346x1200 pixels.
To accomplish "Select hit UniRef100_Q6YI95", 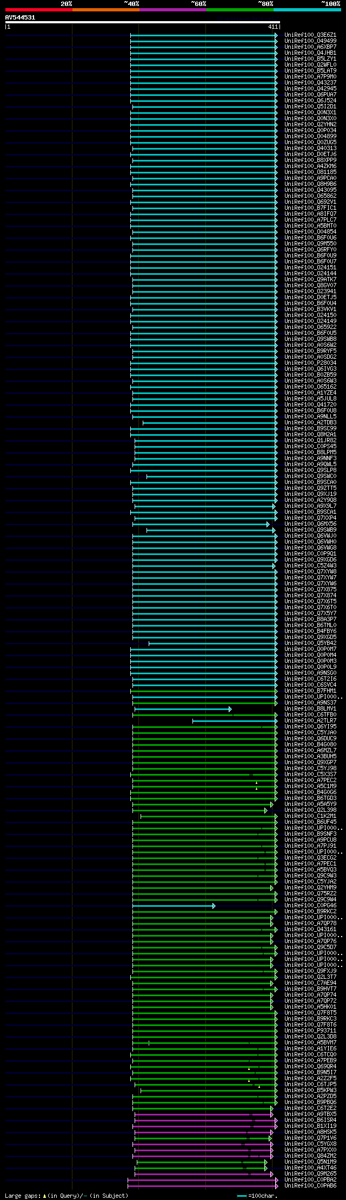I will (310, 727).
